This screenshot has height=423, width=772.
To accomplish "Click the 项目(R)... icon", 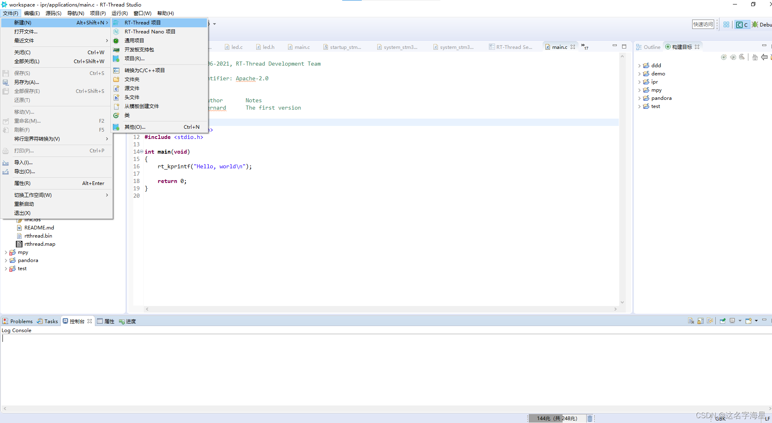I will (x=116, y=59).
